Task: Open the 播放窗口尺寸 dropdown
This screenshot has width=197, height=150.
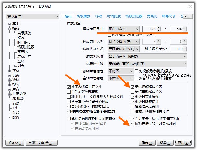Action: coord(124,29)
